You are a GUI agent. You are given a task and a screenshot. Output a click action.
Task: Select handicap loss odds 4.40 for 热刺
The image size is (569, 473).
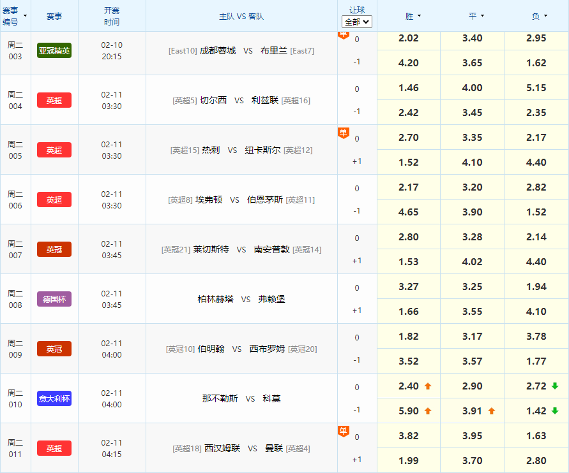536,163
